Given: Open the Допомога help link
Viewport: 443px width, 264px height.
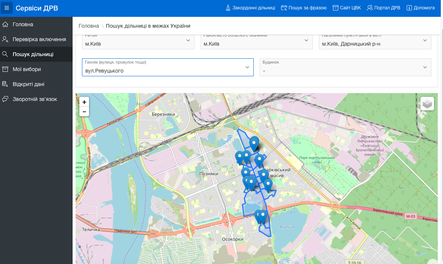Looking at the screenshot, I should click(x=421, y=8).
